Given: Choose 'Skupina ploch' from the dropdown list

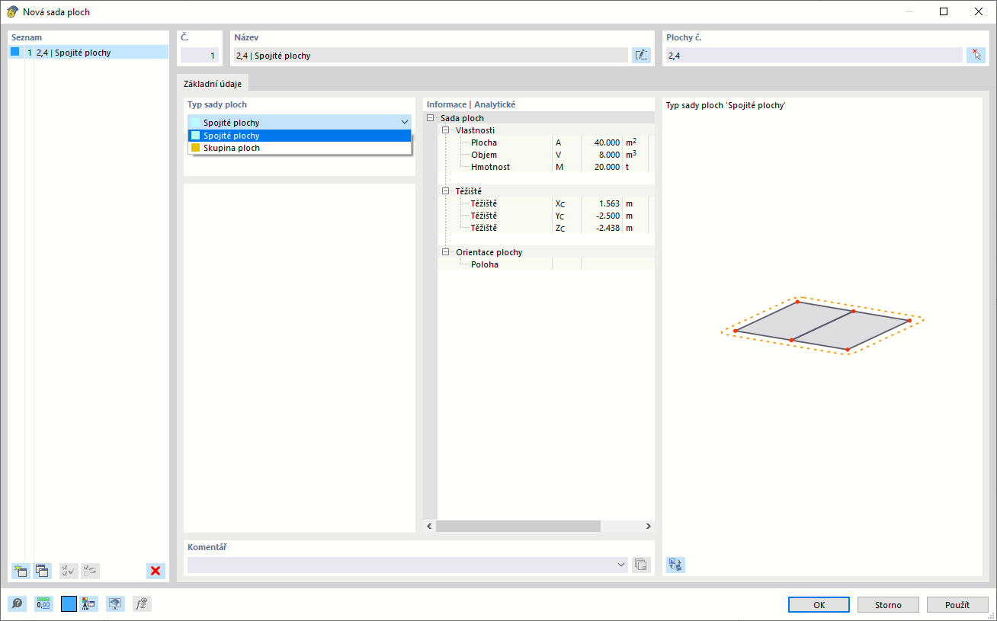Looking at the screenshot, I should pyautogui.click(x=300, y=148).
